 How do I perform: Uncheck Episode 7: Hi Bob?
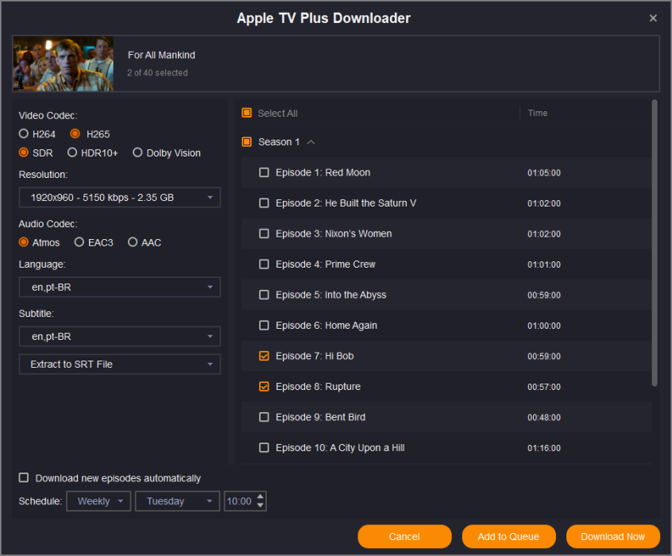pos(265,357)
